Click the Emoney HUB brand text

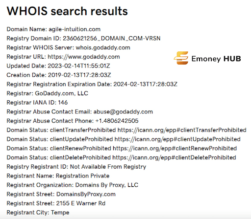click(x=216, y=59)
